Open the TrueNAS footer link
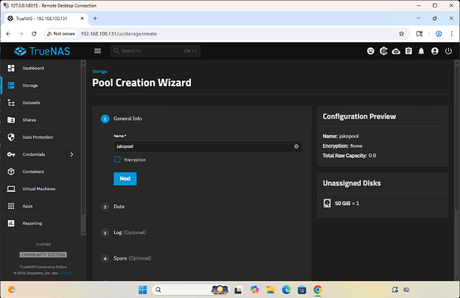Image resolution: width=460 pixels, height=298 pixels. [x=66, y=273]
